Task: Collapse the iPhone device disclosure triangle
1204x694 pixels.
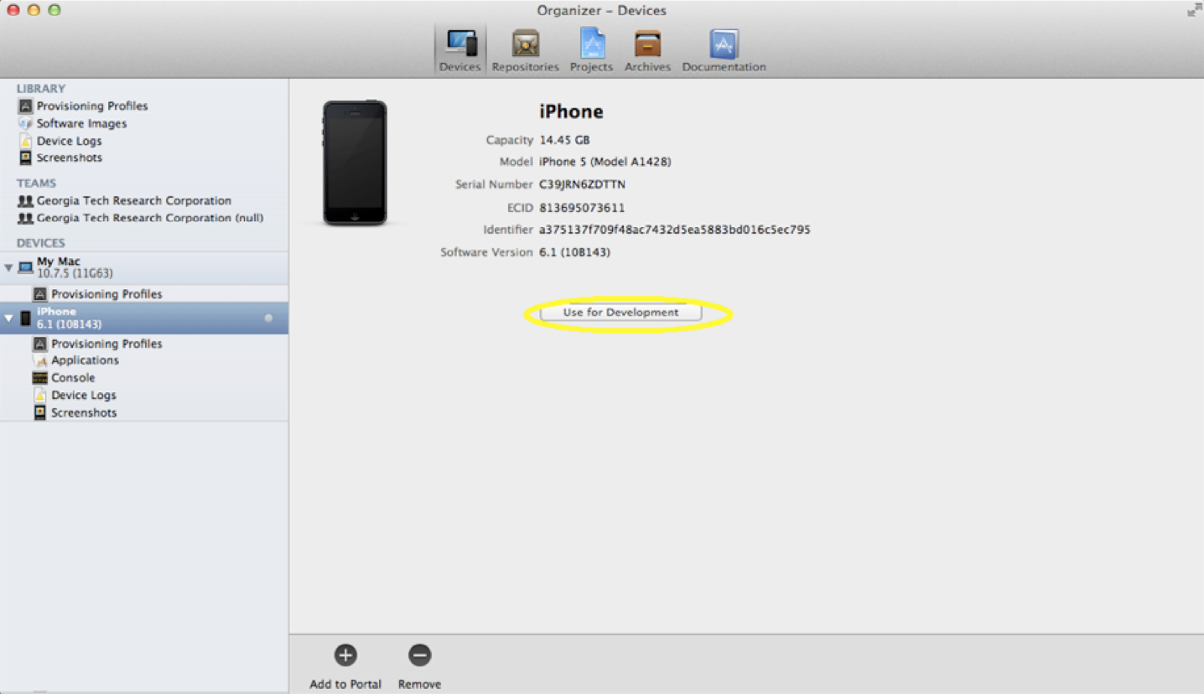Action: click(9, 319)
